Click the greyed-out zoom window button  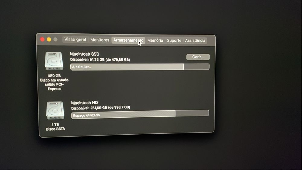point(56,39)
